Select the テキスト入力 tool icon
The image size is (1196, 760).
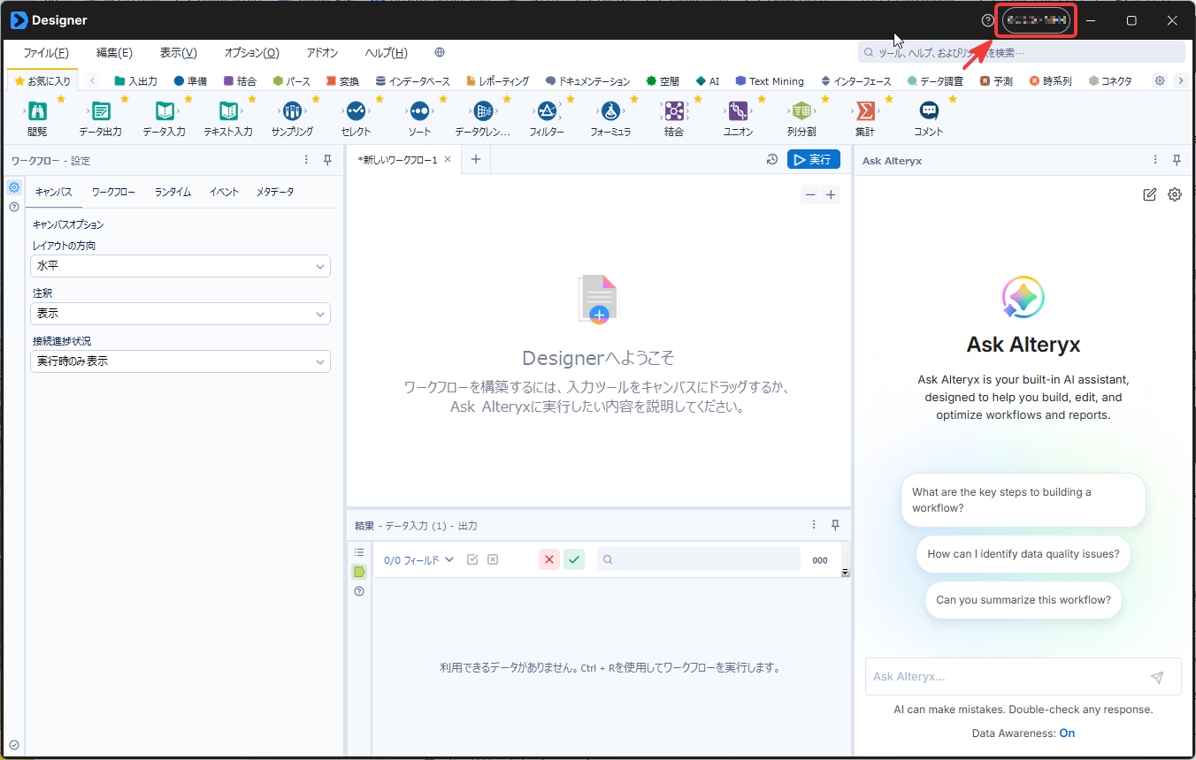tap(228, 111)
